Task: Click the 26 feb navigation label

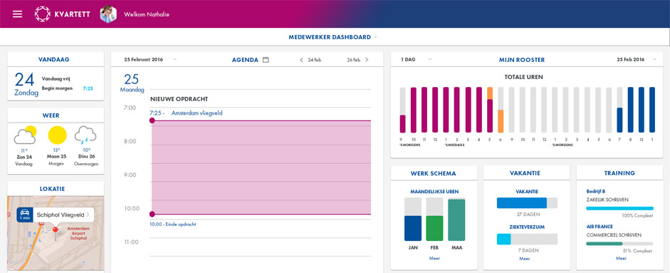Action: 353,60
